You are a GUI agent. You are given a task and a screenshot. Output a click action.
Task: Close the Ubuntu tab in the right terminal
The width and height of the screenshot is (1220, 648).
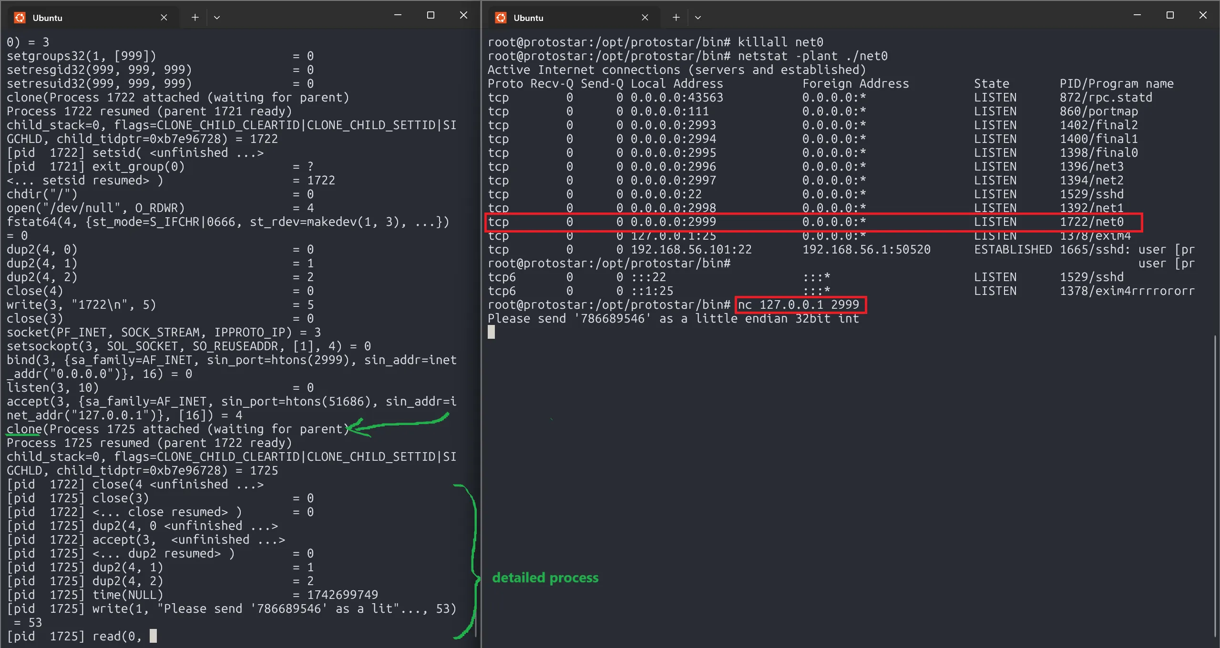[645, 17]
